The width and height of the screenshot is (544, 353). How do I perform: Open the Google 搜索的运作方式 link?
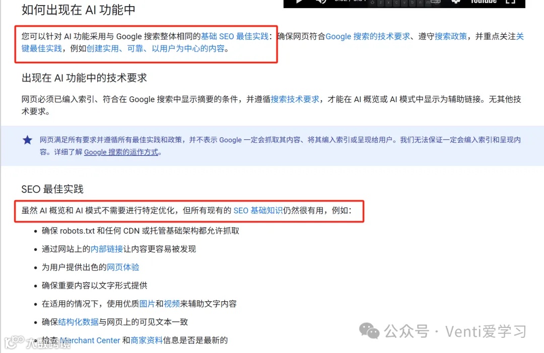click(x=121, y=152)
